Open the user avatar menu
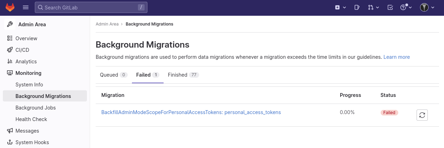This screenshot has width=444, height=148. tap(427, 7)
